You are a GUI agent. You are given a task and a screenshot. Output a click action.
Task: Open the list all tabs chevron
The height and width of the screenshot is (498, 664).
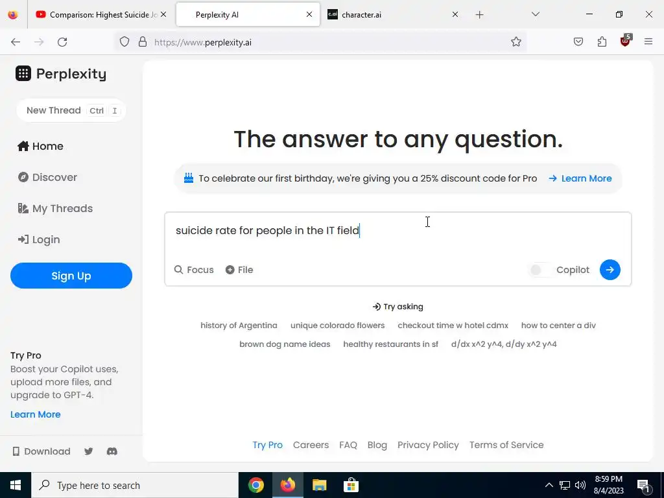[x=535, y=14]
